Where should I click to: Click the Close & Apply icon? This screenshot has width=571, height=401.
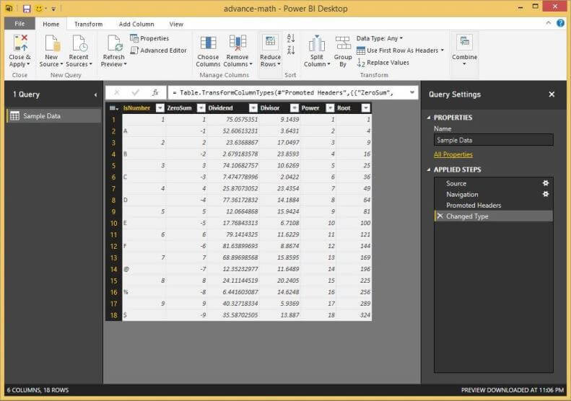tap(19, 43)
